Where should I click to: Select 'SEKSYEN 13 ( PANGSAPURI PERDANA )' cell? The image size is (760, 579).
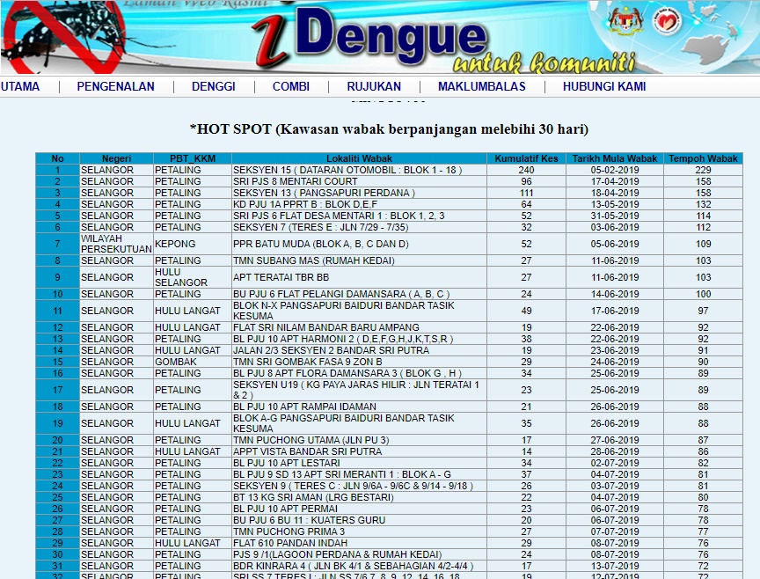click(x=359, y=193)
